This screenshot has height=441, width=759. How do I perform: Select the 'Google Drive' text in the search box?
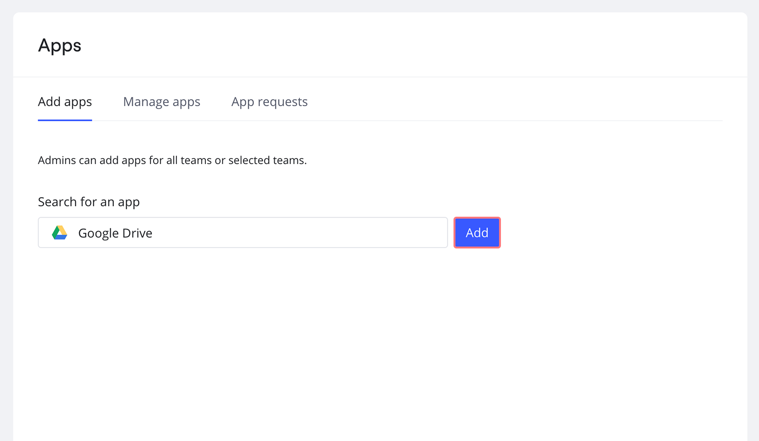click(115, 232)
